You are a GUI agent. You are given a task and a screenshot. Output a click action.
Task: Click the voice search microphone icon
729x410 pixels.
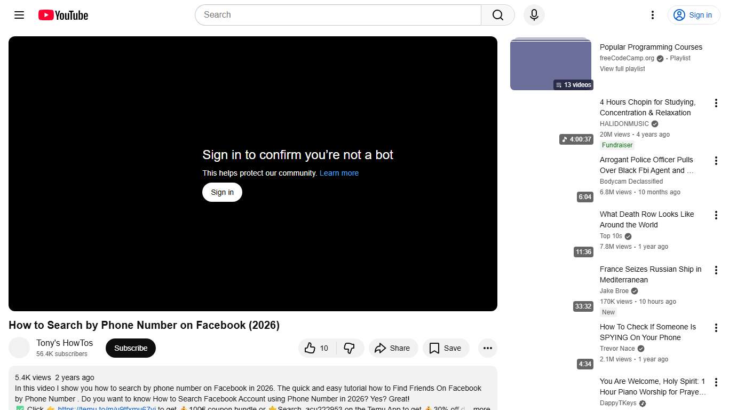[x=534, y=15]
